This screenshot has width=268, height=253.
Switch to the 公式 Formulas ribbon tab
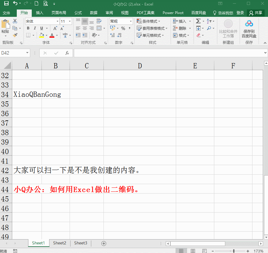tap(78, 13)
